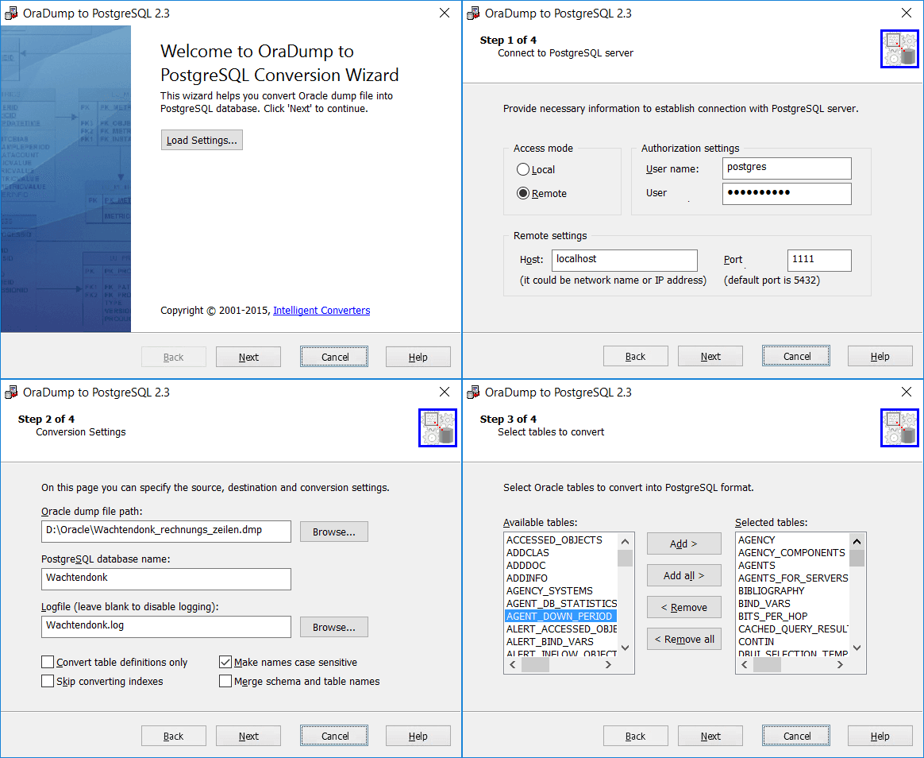The image size is (924, 758).
Task: Click Help in the Step 1 of 4 window
Action: coord(880,356)
